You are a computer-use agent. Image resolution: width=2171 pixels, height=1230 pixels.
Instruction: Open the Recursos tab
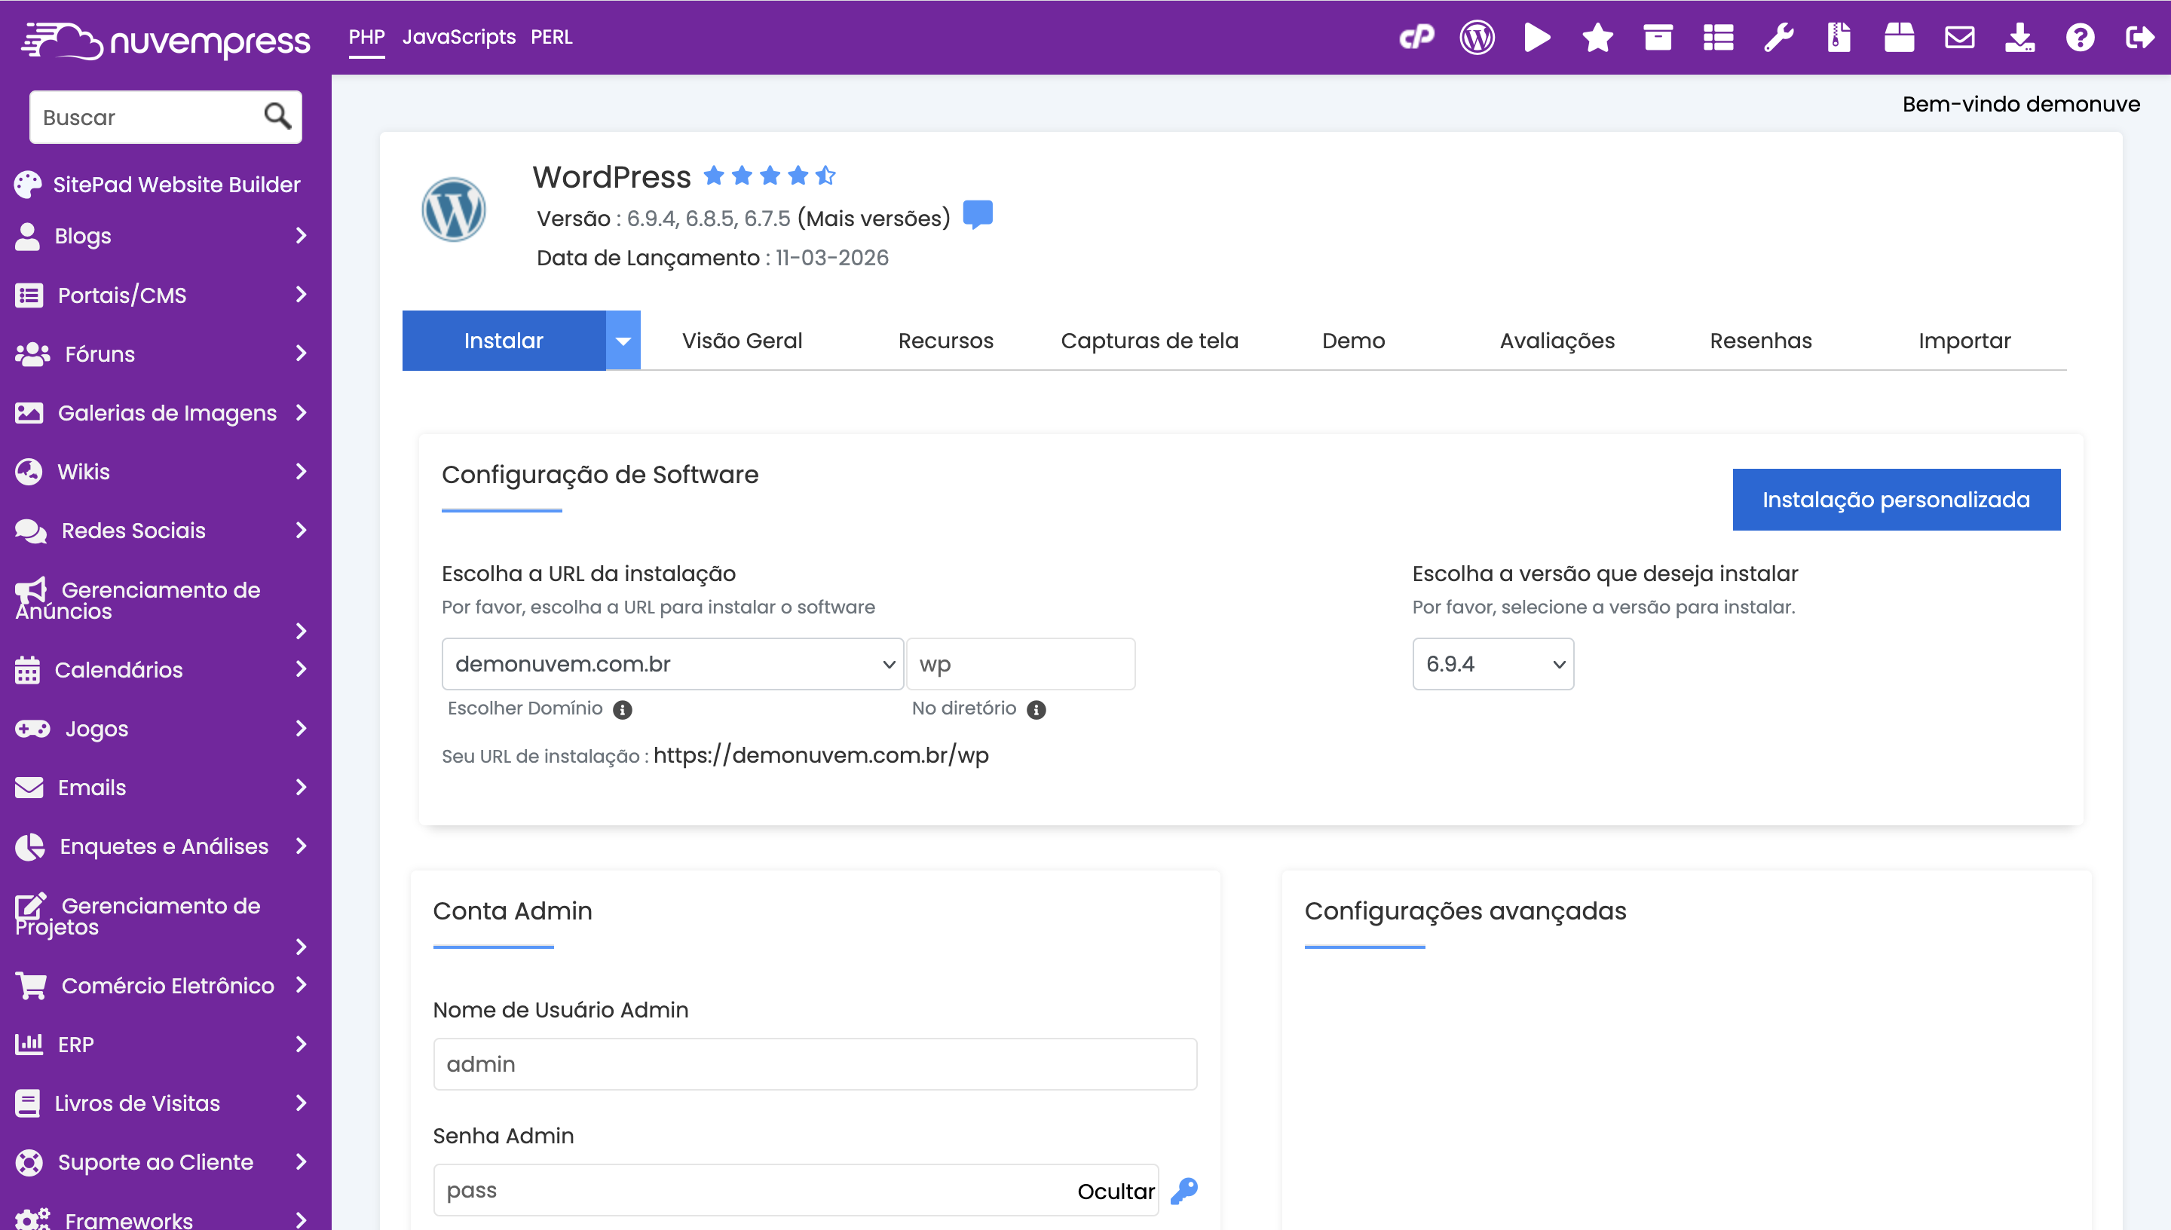[x=945, y=341]
